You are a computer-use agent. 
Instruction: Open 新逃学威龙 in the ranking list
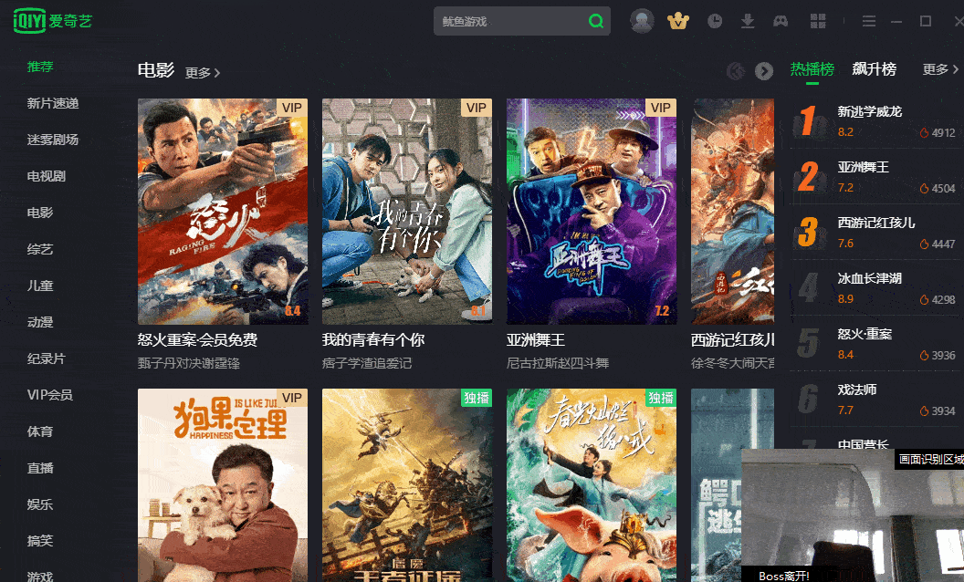pos(869,111)
